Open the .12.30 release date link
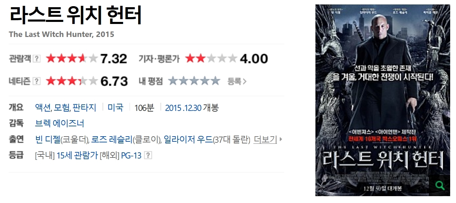Screen dimensions: 456x203 [x=192, y=108]
